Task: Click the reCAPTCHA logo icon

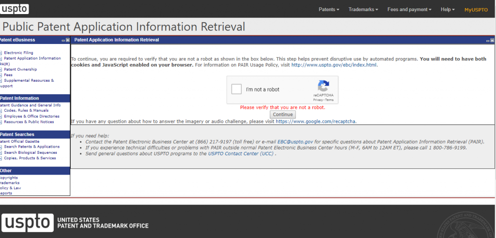Action: (x=324, y=86)
